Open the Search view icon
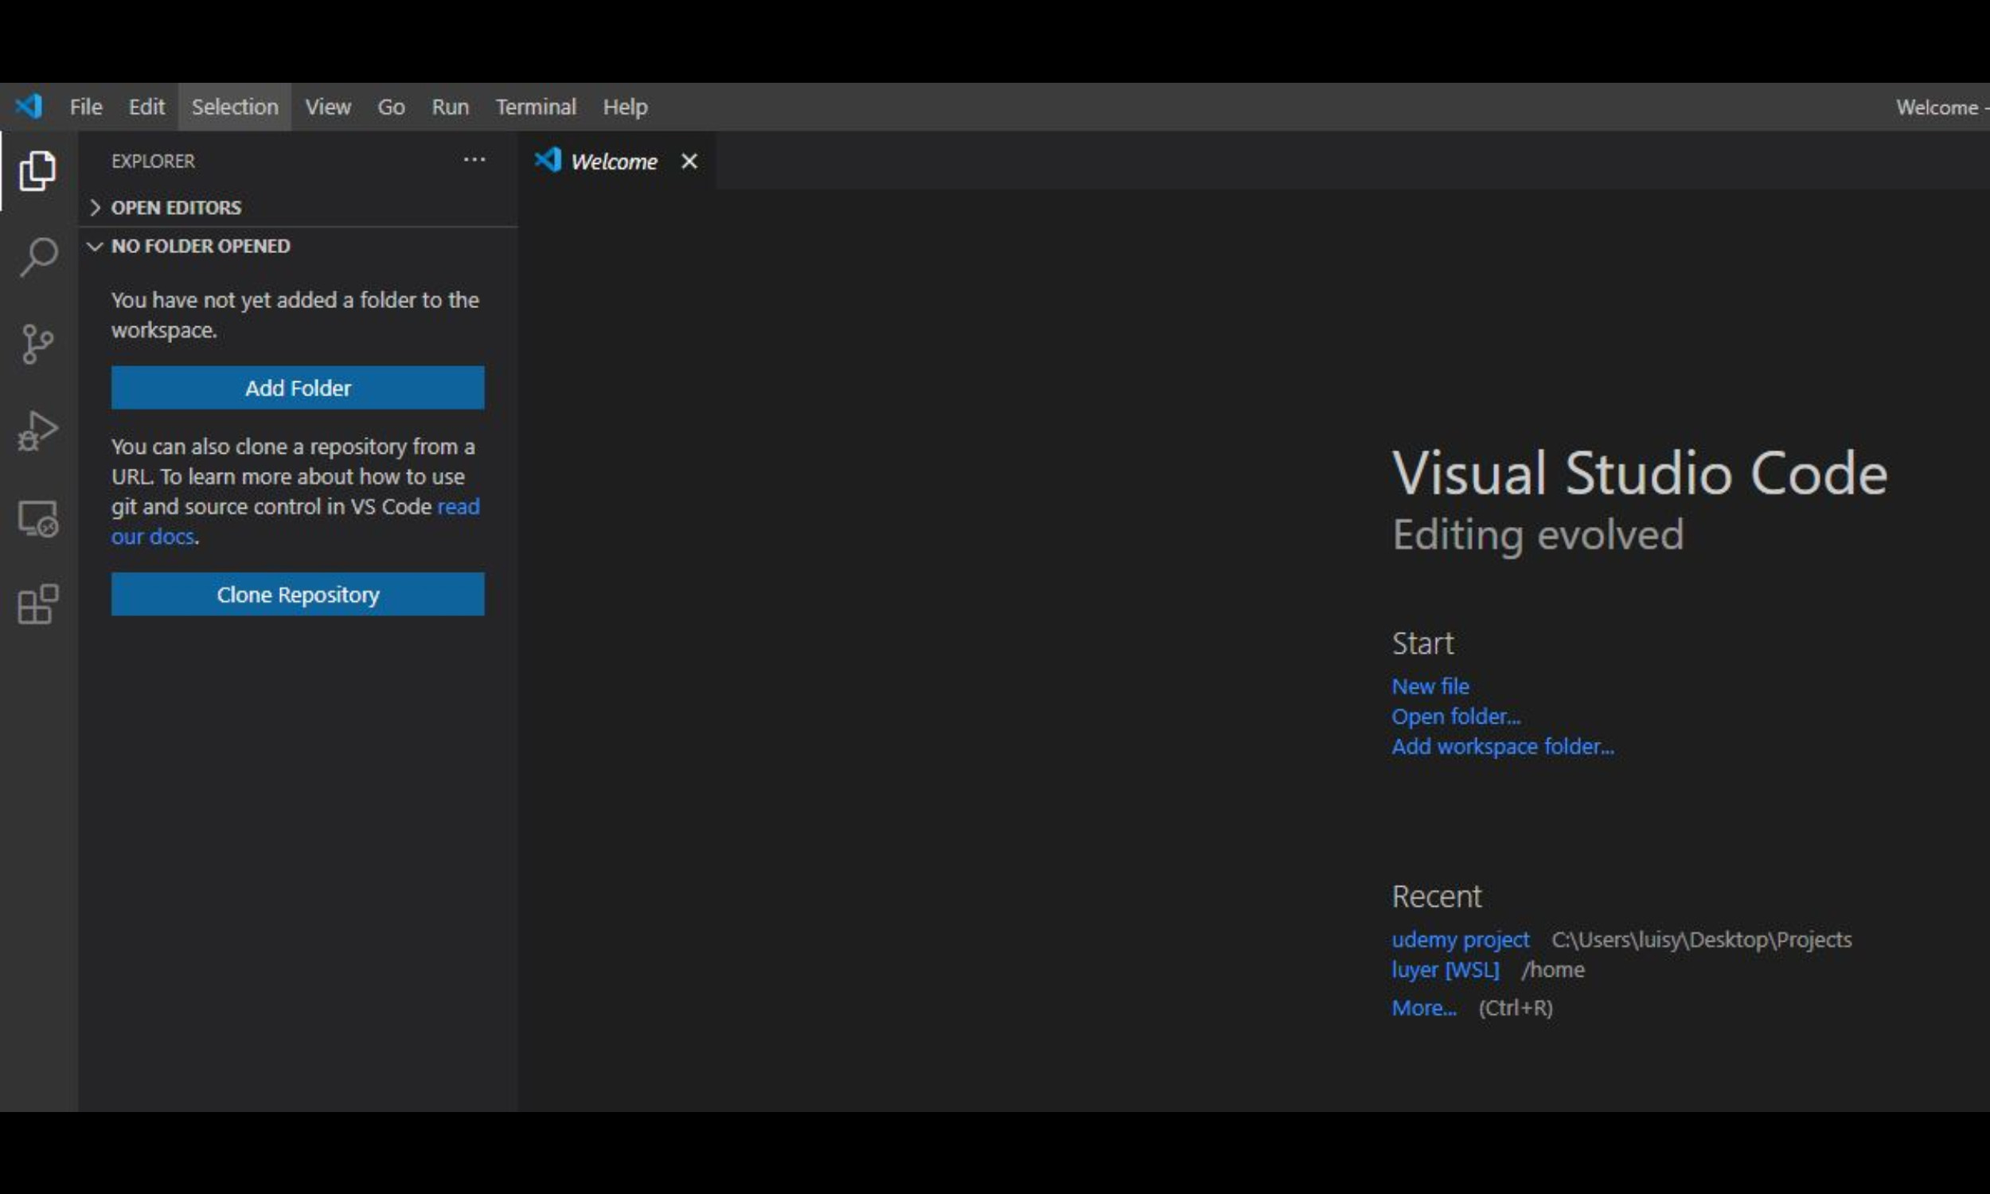 coord(37,257)
